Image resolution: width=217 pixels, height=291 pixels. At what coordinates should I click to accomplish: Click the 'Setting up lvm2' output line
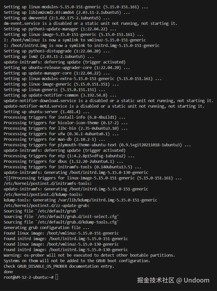49,56
